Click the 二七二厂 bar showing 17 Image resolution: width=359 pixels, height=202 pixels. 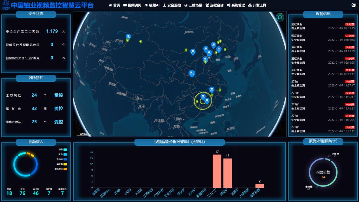pyautogui.click(x=217, y=171)
